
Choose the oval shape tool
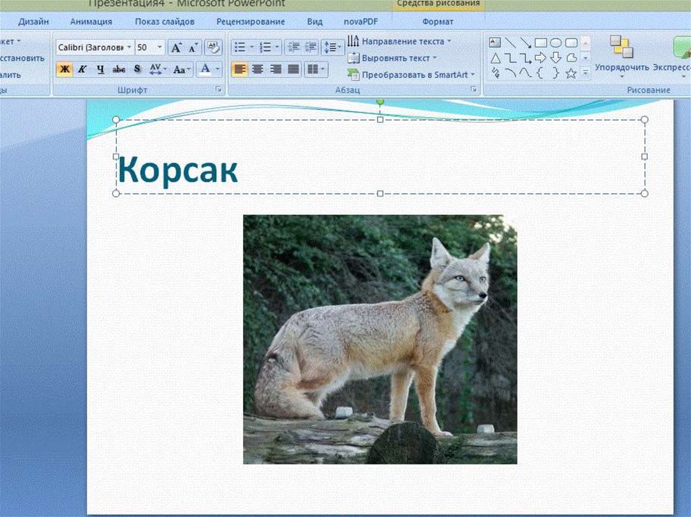[556, 42]
